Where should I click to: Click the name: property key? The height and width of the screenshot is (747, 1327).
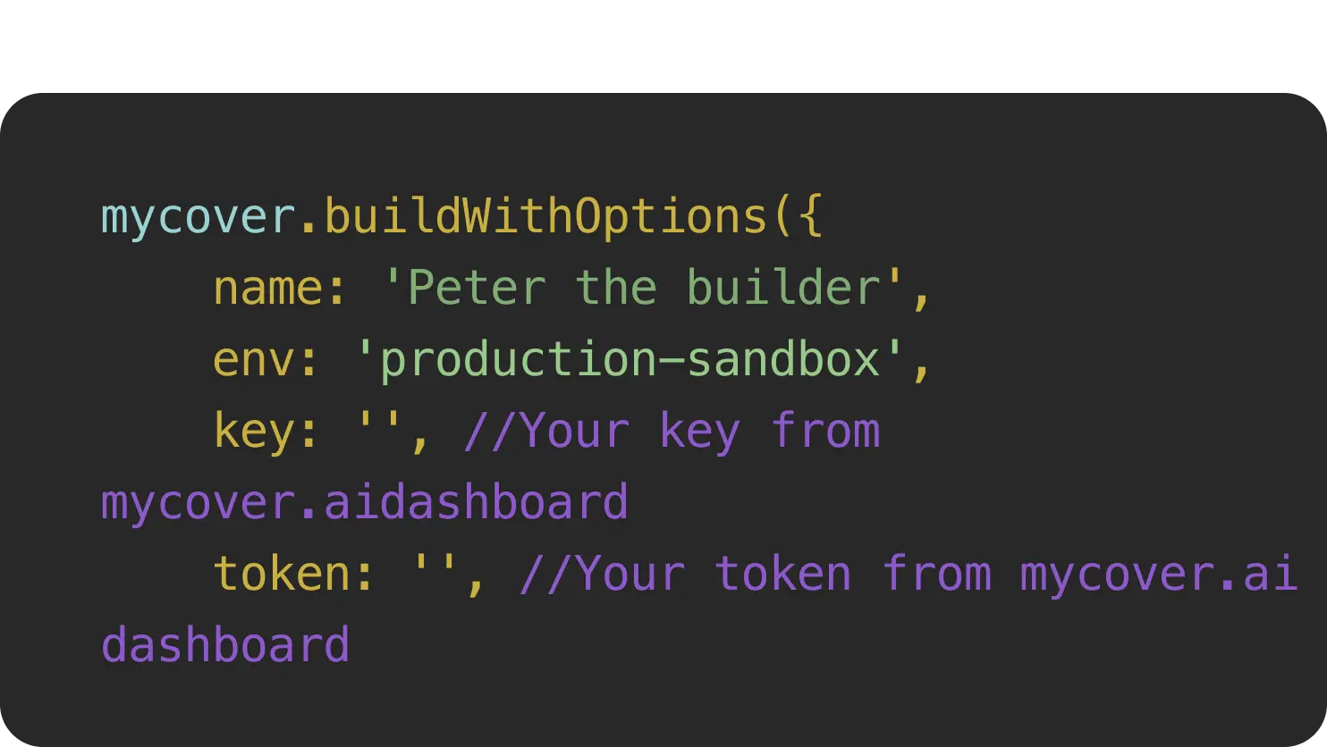[280, 290]
